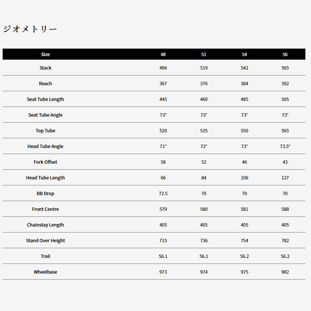
Task: Select the size 48 column header
Action: point(163,54)
